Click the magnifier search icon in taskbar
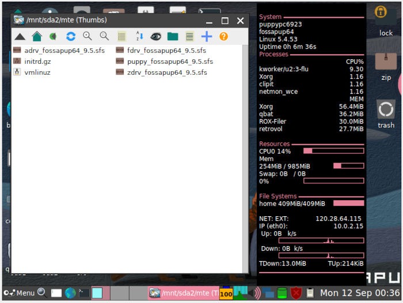The image size is (403, 303). point(42,292)
